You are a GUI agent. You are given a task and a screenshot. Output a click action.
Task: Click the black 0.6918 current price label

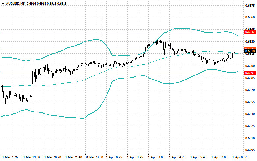coord(250,51)
